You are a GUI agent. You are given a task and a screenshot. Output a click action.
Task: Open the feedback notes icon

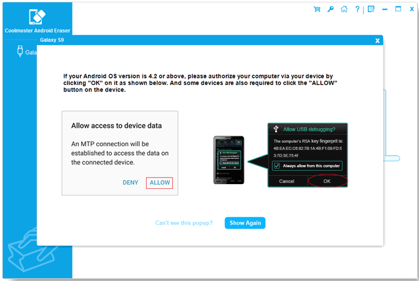371,9
